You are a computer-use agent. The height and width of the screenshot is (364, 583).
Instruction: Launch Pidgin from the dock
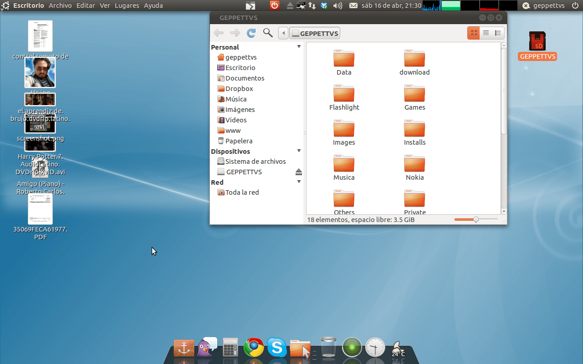[207, 347]
